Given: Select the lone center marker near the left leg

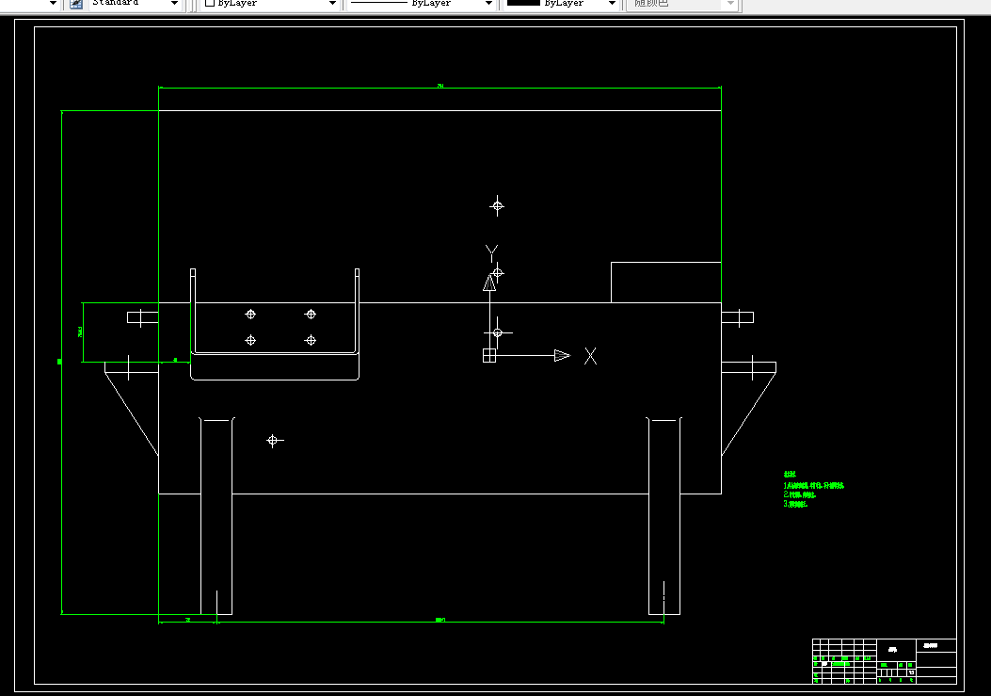Looking at the screenshot, I should coord(273,441).
